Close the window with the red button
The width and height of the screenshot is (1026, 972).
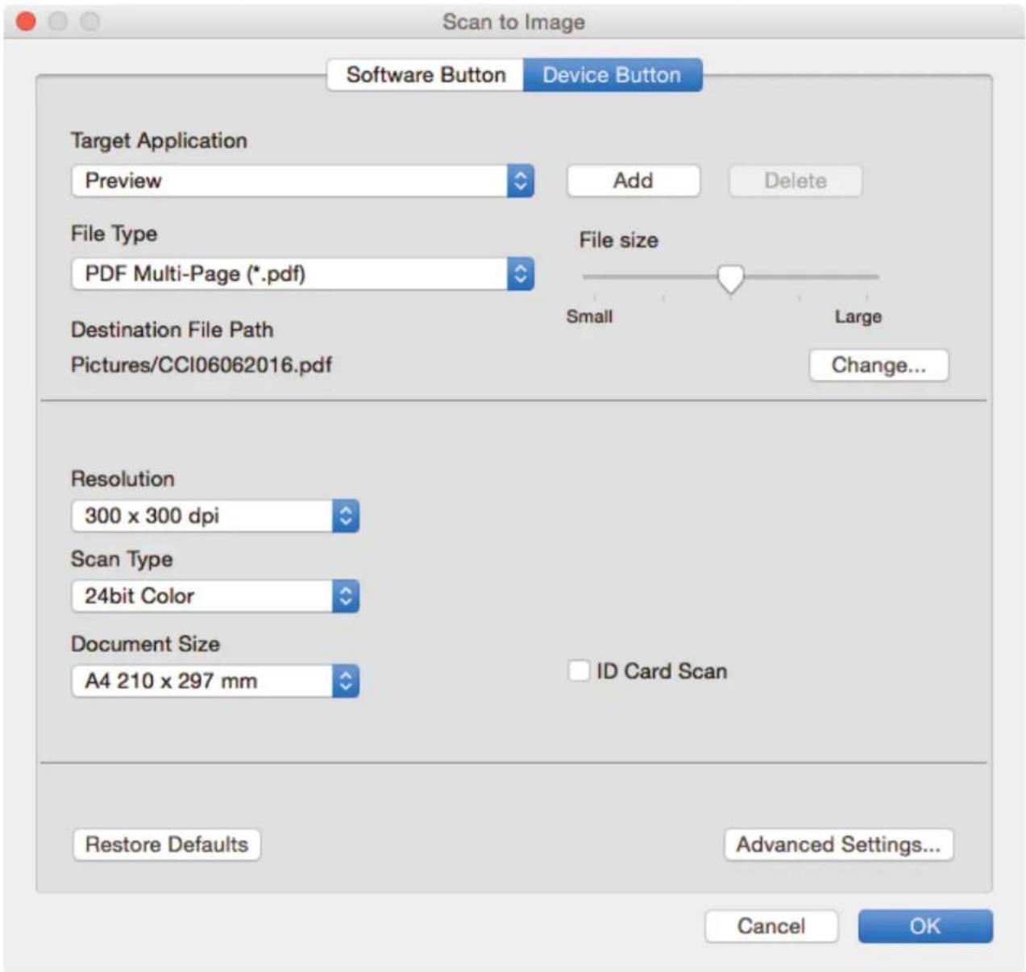[27, 22]
